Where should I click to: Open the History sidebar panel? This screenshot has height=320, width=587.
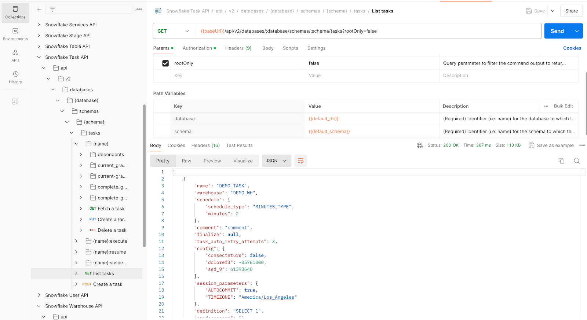15,77
